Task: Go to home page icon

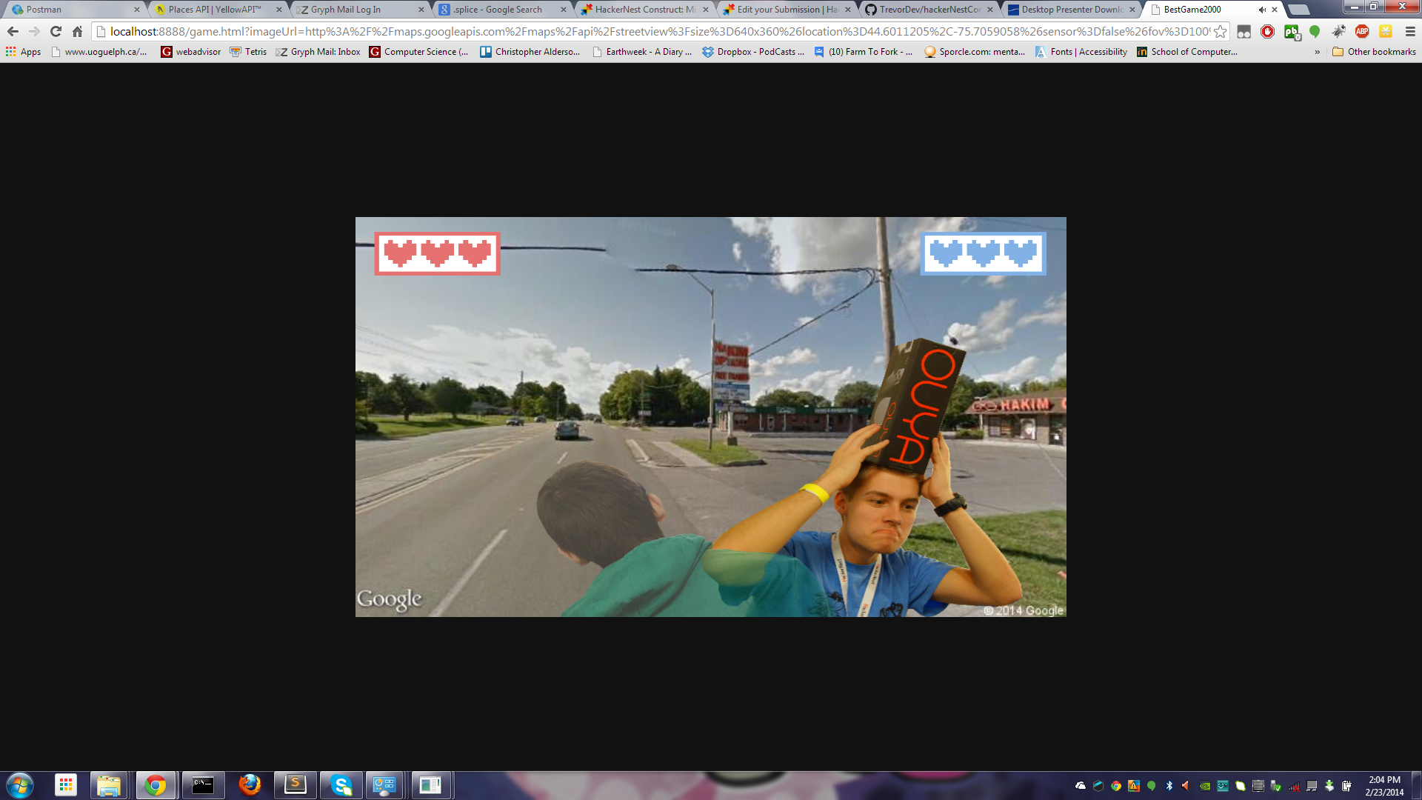Action: pyautogui.click(x=77, y=31)
